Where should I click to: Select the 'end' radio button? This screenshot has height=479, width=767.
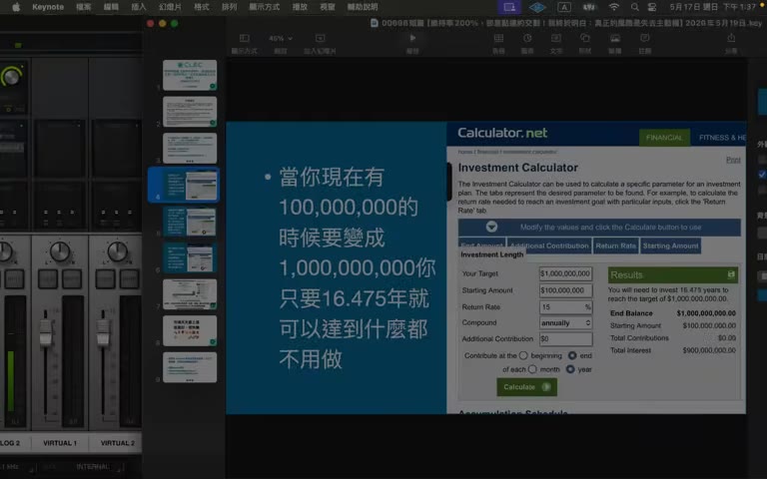click(x=572, y=355)
